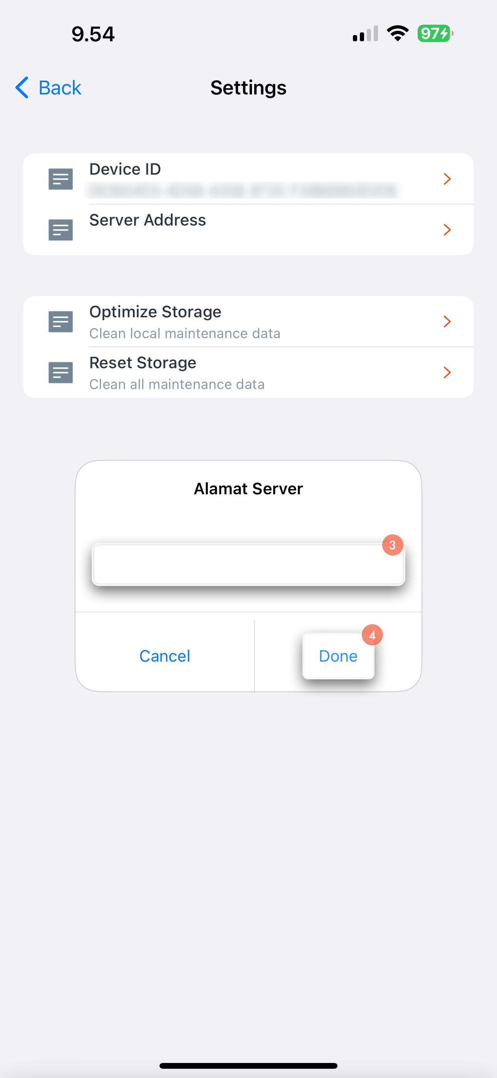The image size is (497, 1078).
Task: Tap the Device ID document icon
Action: (x=60, y=179)
